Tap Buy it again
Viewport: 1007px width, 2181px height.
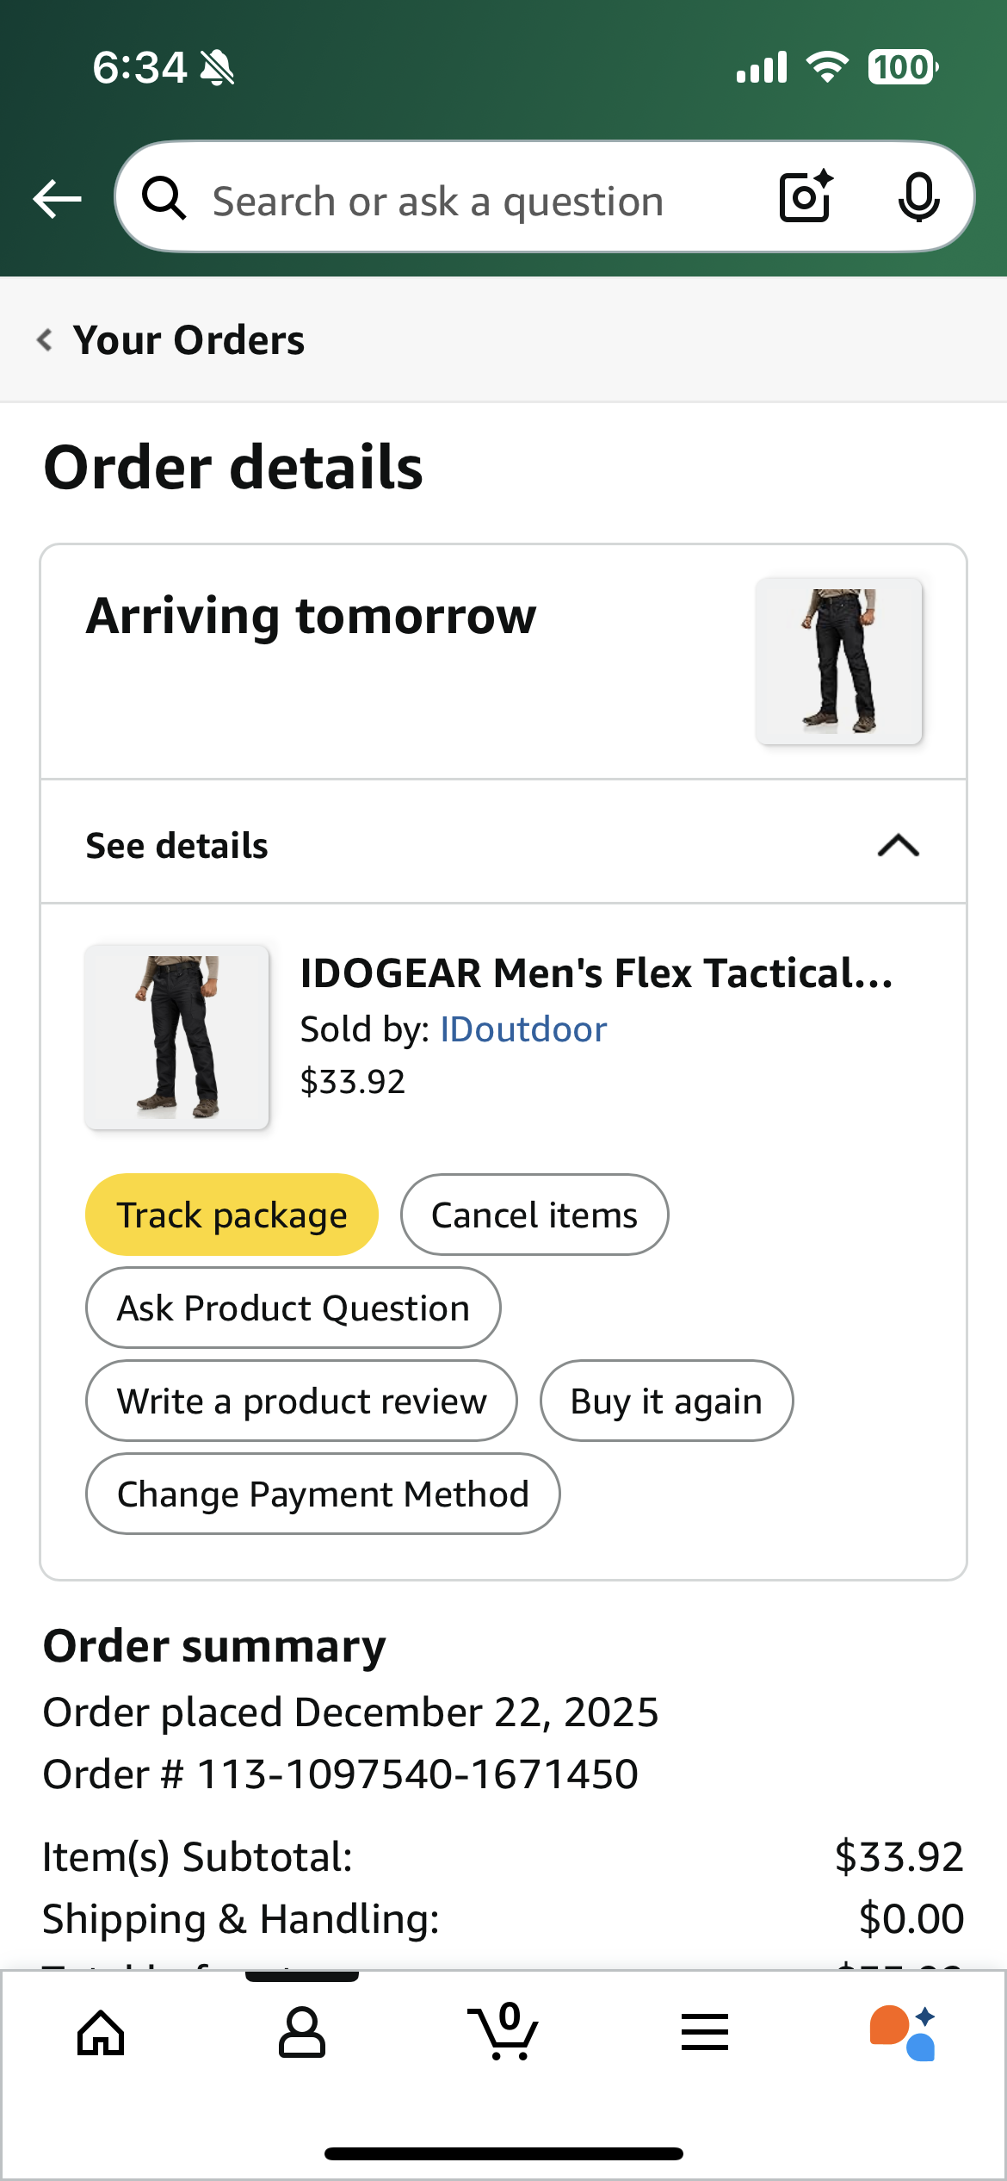pos(666,1401)
